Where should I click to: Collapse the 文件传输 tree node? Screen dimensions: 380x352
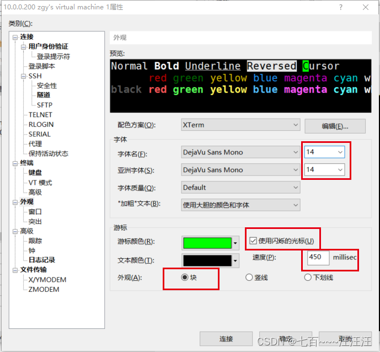pos(15,270)
